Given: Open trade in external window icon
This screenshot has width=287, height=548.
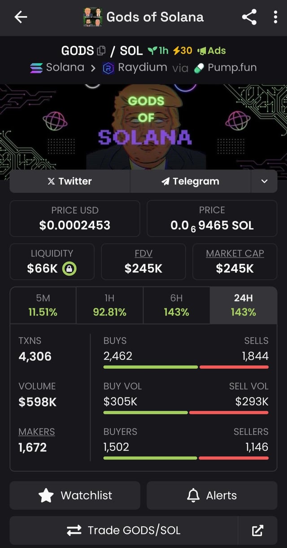Looking at the screenshot, I should (x=257, y=530).
